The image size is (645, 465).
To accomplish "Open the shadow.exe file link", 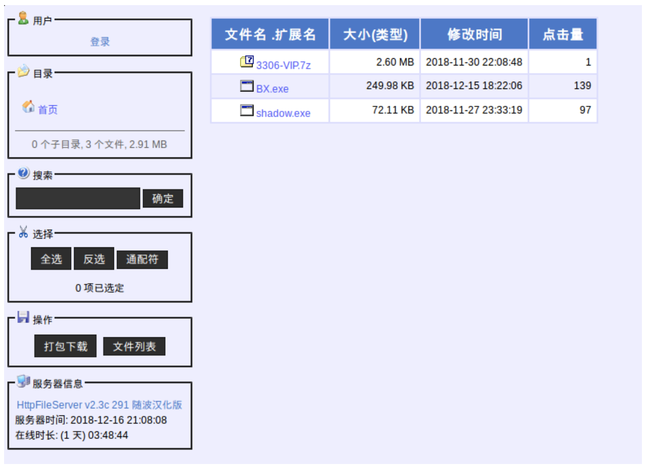I will pyautogui.click(x=283, y=113).
